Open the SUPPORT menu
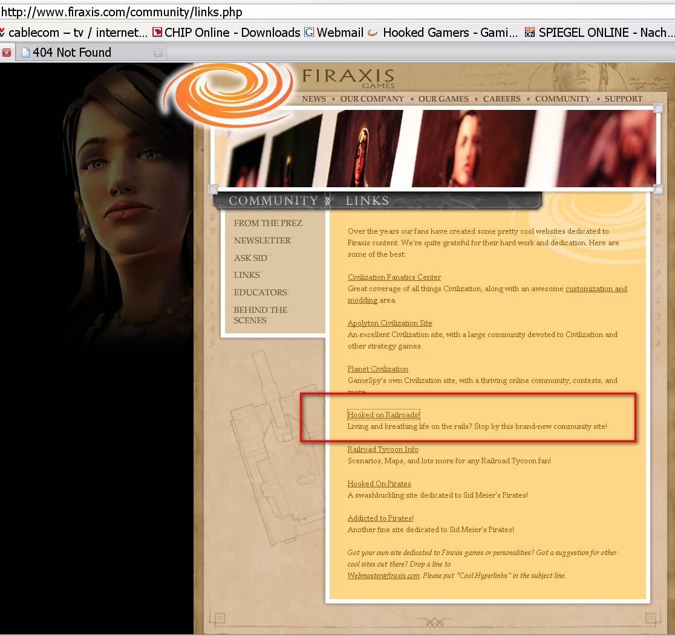675x636 pixels. 624,99
